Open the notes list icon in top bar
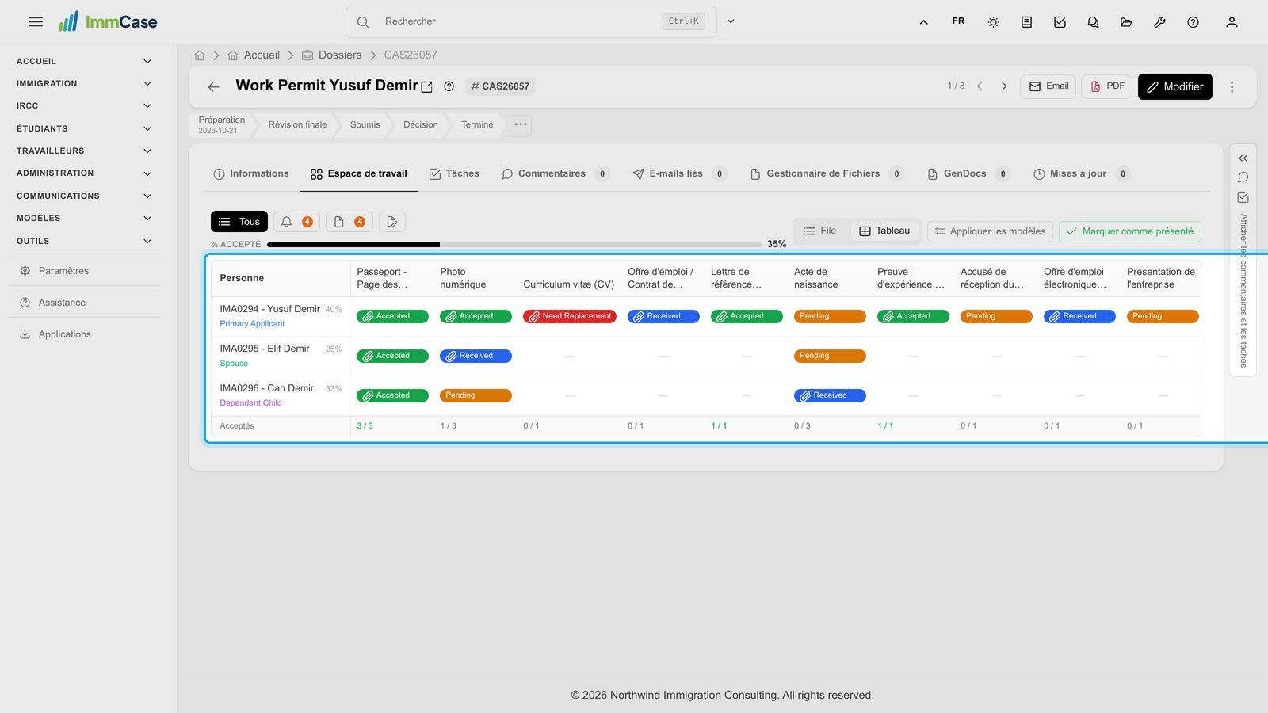The width and height of the screenshot is (1268, 713). 1026,22
